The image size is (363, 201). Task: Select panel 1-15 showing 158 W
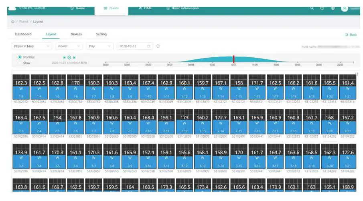[x=239, y=87]
